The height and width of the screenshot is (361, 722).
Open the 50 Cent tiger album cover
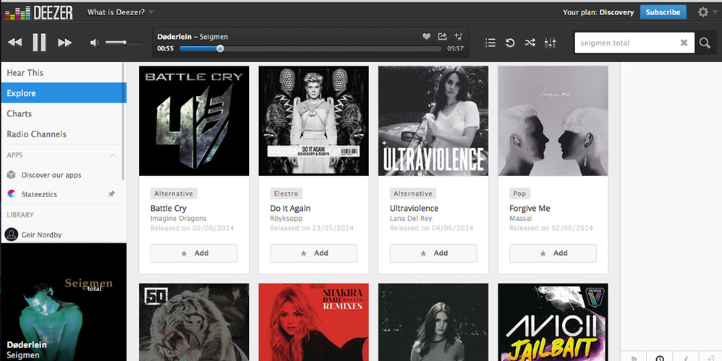194,322
